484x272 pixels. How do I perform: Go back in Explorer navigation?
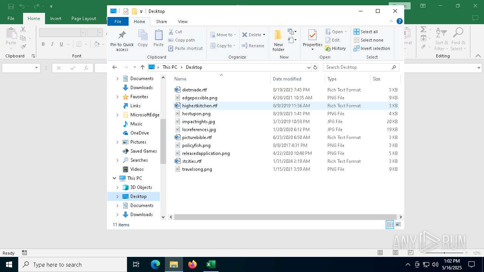tap(115, 67)
